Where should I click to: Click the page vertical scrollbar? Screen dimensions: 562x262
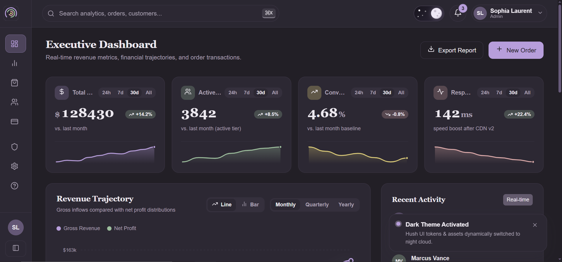560,49
